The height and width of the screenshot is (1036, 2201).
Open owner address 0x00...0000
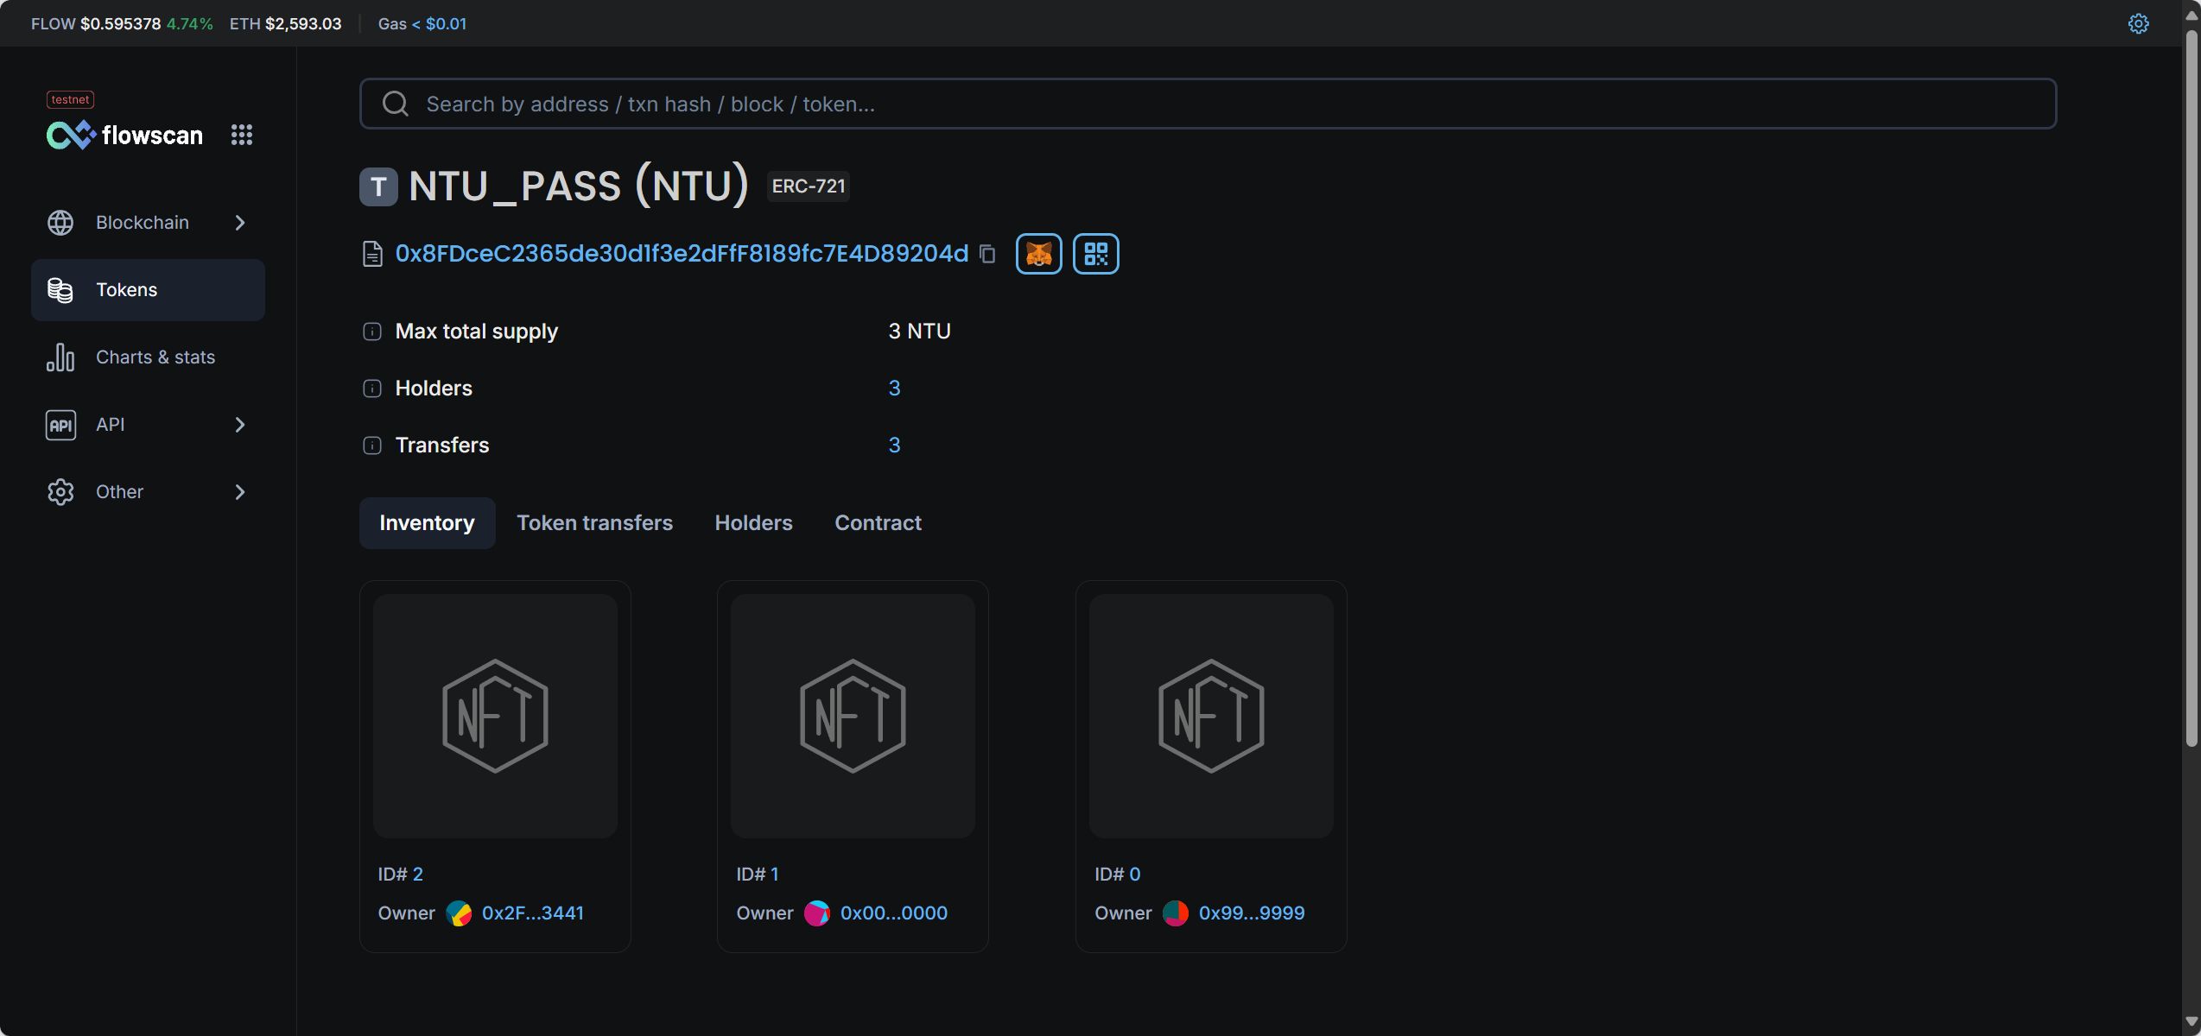coord(893,913)
